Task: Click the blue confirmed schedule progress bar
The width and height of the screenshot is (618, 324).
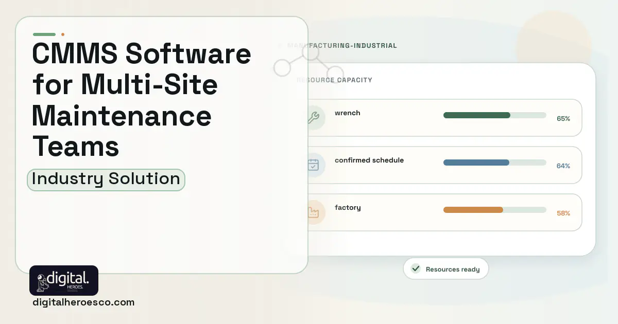Action: [x=495, y=163]
